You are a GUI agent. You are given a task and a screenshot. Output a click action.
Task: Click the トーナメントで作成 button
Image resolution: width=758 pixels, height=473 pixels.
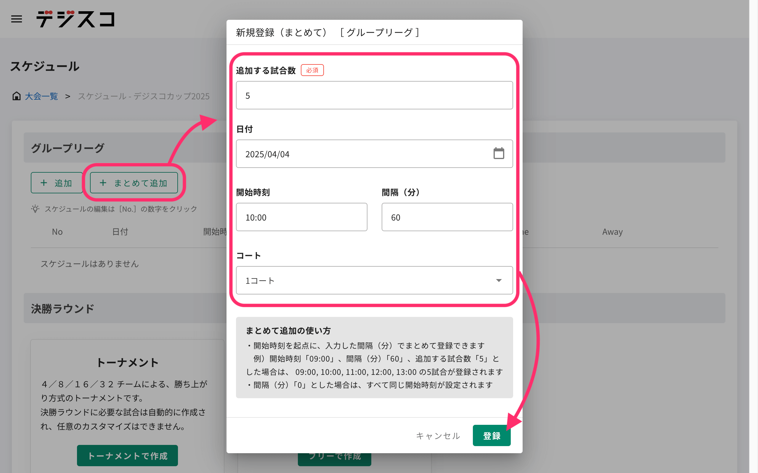point(127,456)
